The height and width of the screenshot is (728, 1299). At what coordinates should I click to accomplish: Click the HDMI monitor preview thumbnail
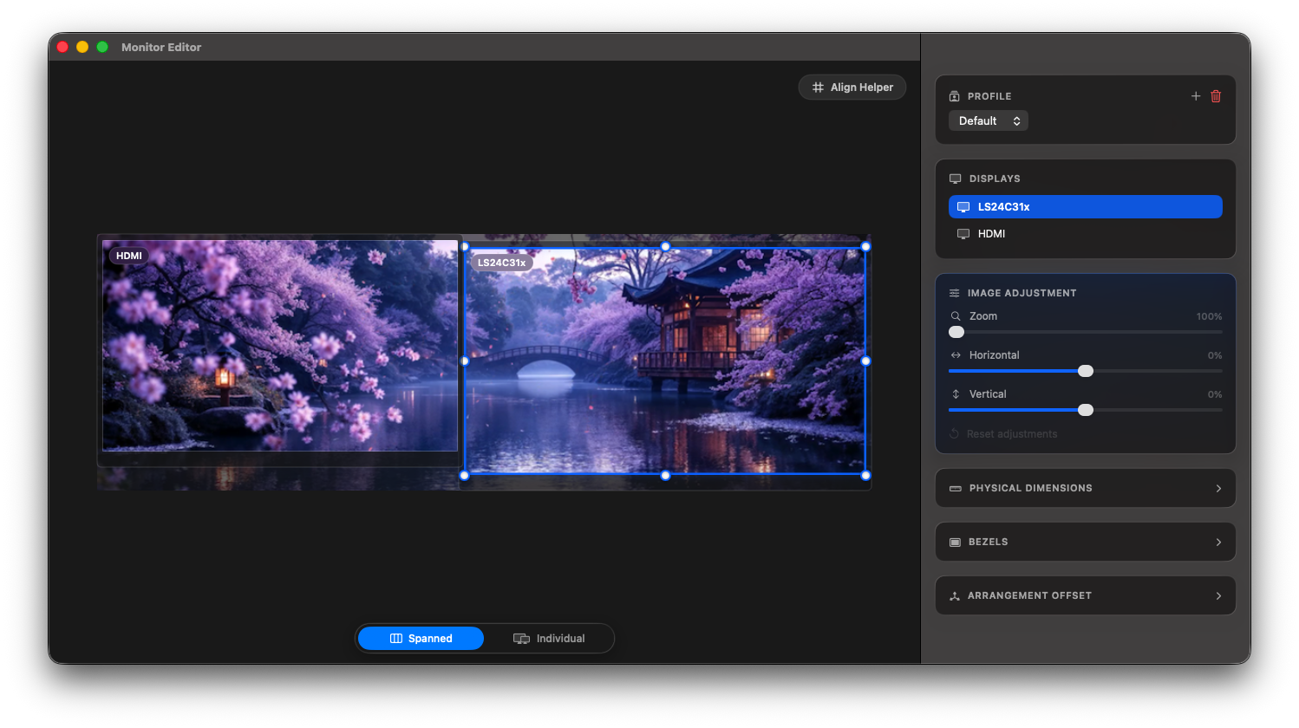[280, 346]
